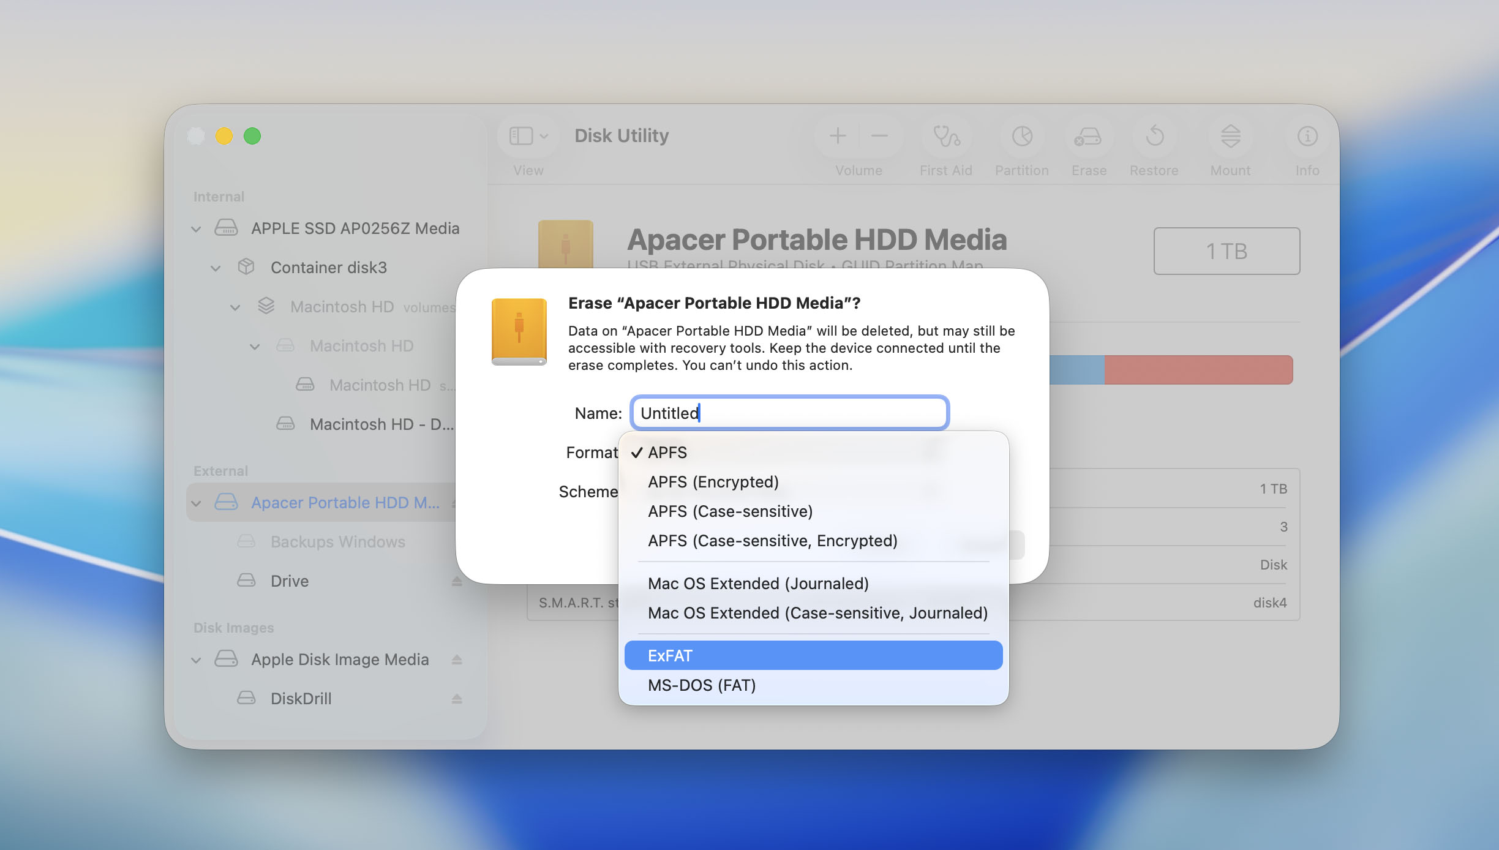
Task: Click the Erase toolbar icon
Action: pyautogui.click(x=1088, y=136)
